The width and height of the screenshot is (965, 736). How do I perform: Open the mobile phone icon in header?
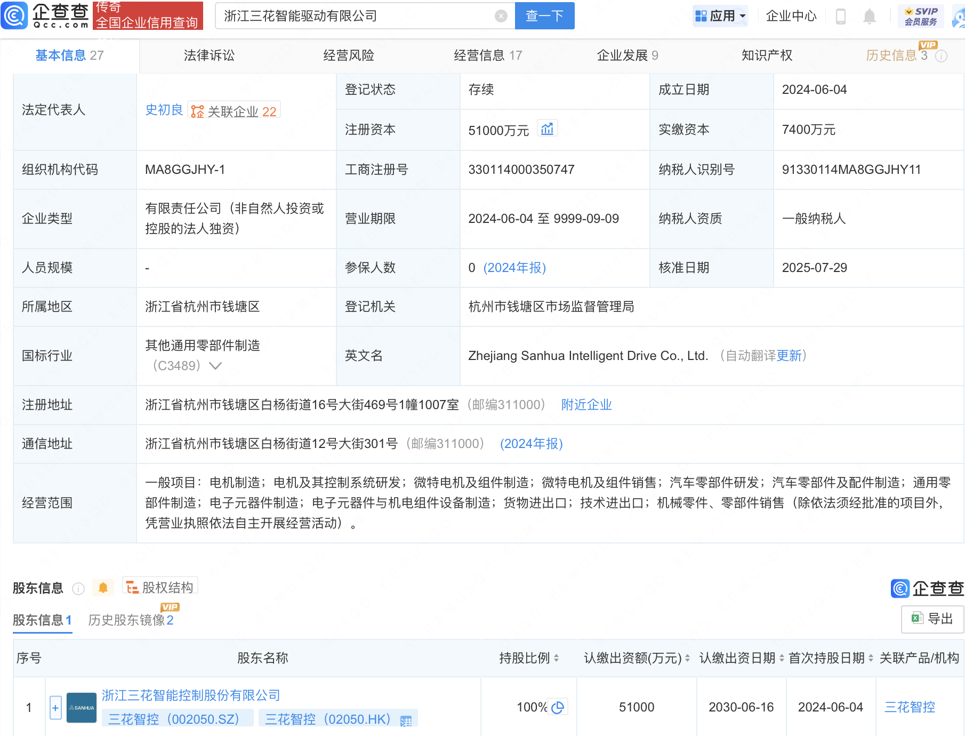pos(841,16)
